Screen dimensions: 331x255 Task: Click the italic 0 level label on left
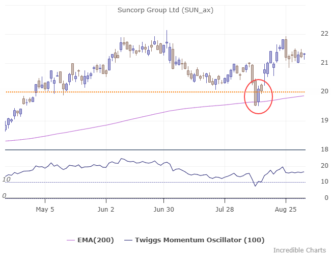[x=4, y=196]
